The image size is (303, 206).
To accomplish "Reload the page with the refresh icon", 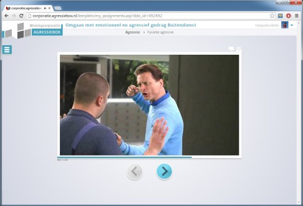I will tap(21, 16).
